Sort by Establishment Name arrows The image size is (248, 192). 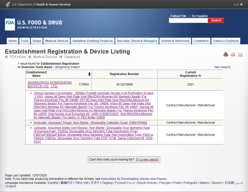click(x=89, y=74)
